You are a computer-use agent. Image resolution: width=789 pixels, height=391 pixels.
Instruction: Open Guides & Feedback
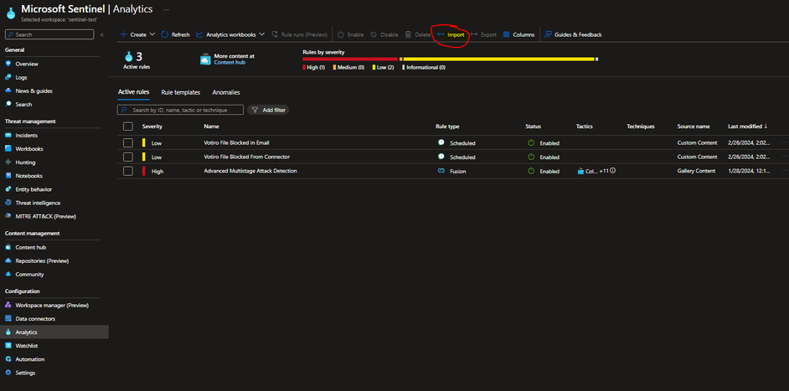pos(573,34)
